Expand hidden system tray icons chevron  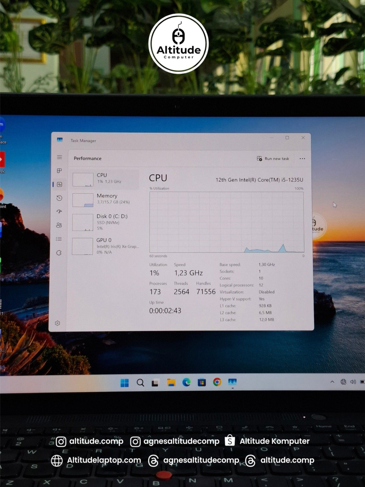pos(332,382)
